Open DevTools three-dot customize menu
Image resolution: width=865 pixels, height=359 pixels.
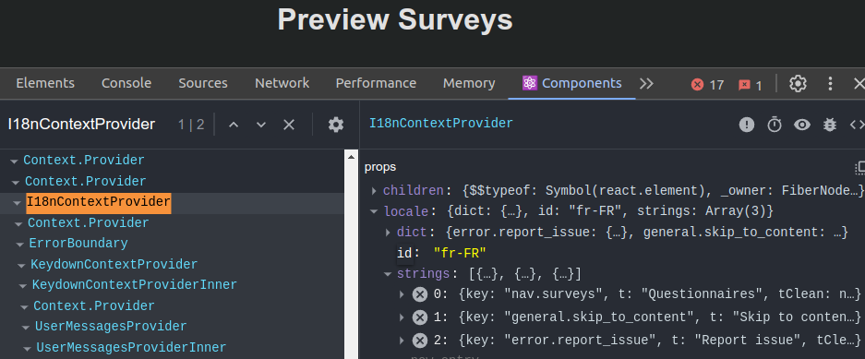830,84
